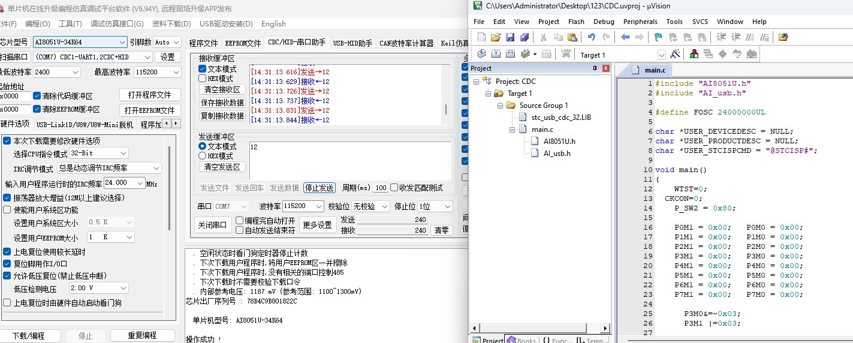Open Options for Target magic wand icon

coord(676,55)
